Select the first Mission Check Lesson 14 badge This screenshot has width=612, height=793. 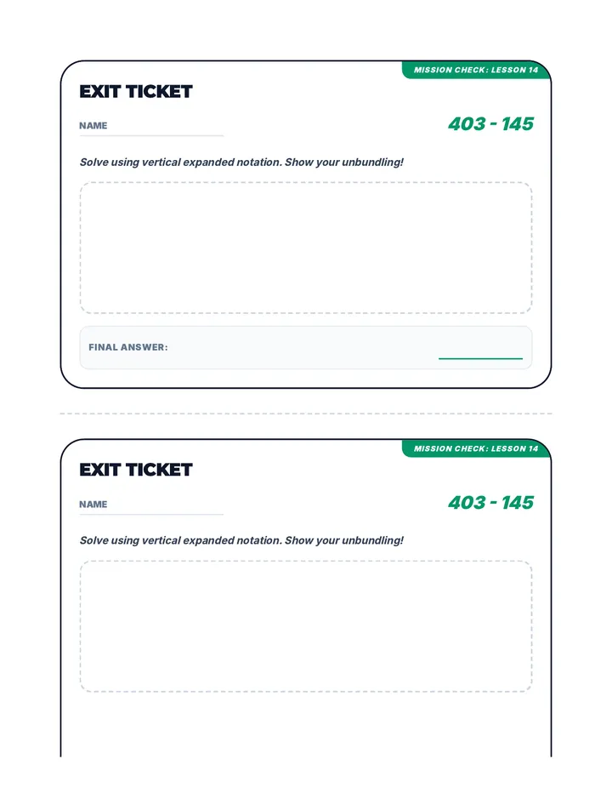[476, 70]
